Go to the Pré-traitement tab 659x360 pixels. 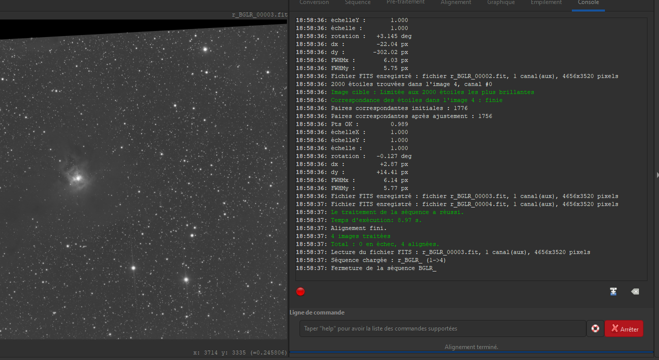coord(406,2)
